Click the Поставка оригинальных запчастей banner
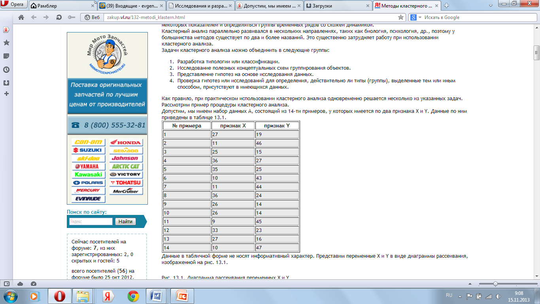 pyautogui.click(x=107, y=95)
